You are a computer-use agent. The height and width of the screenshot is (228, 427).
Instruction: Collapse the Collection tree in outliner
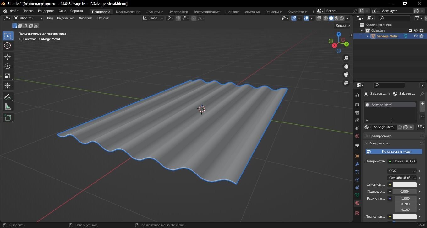pos(362,30)
